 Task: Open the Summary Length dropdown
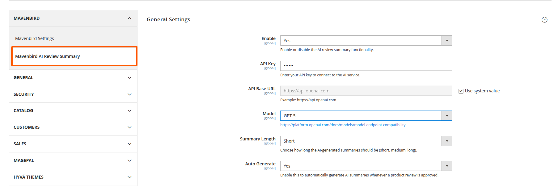(366, 141)
